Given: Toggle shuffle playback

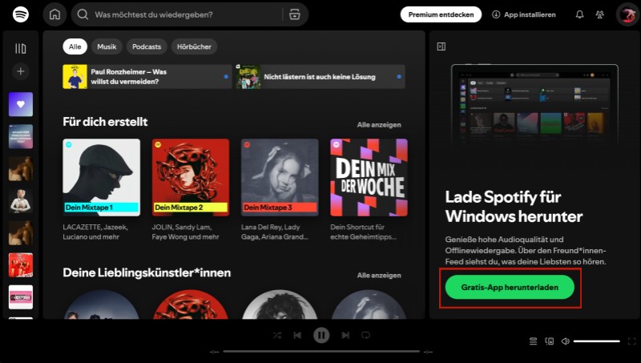Looking at the screenshot, I should (x=277, y=335).
